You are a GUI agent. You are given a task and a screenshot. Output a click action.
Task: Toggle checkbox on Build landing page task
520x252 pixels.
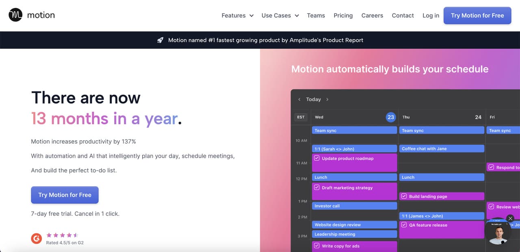pyautogui.click(x=404, y=196)
